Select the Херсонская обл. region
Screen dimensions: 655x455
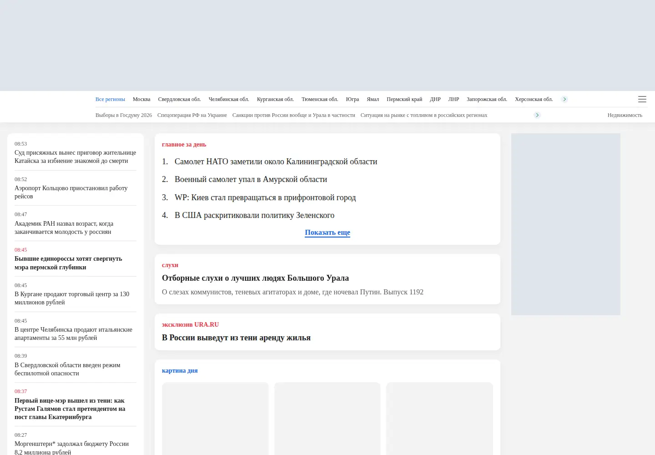coord(534,99)
